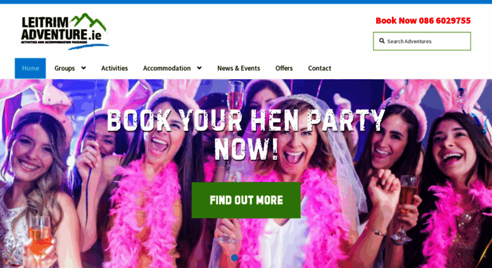
Task: Click the hen party banner image
Action: 246,174
